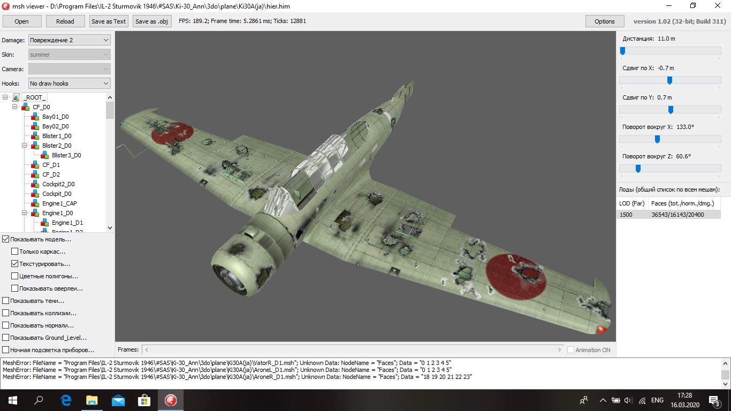Click the Frames horizontal scrollbar
Viewport: 731px width, 411px height.
tap(353, 349)
